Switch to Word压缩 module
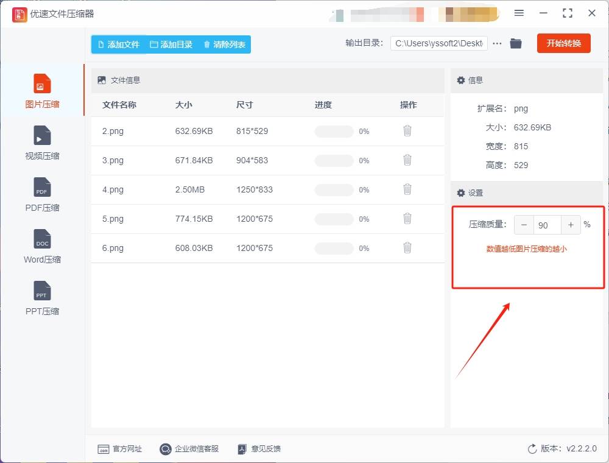Image resolution: width=609 pixels, height=463 pixels. 42,246
